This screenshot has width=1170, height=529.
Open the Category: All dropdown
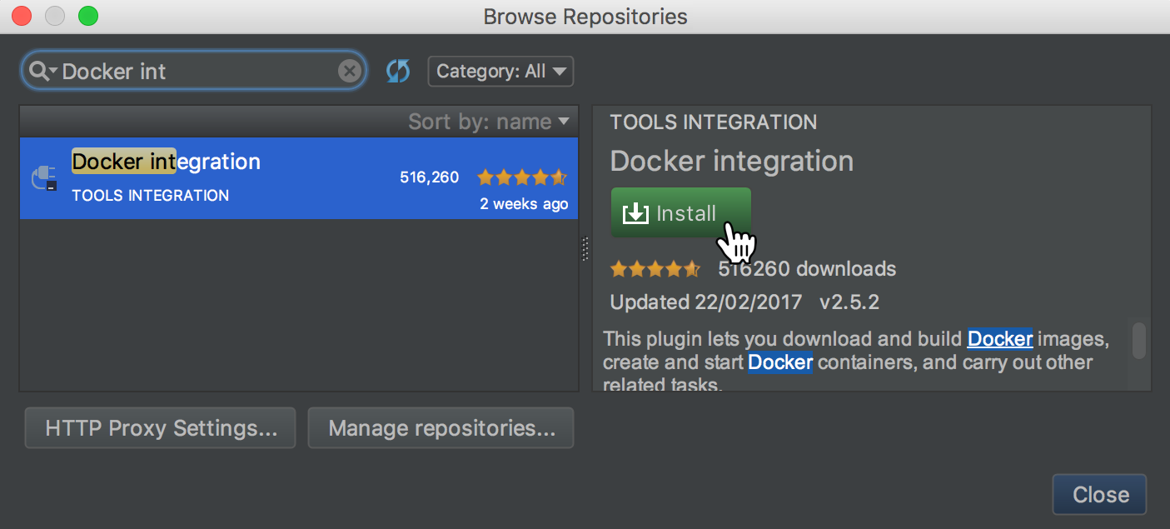500,71
